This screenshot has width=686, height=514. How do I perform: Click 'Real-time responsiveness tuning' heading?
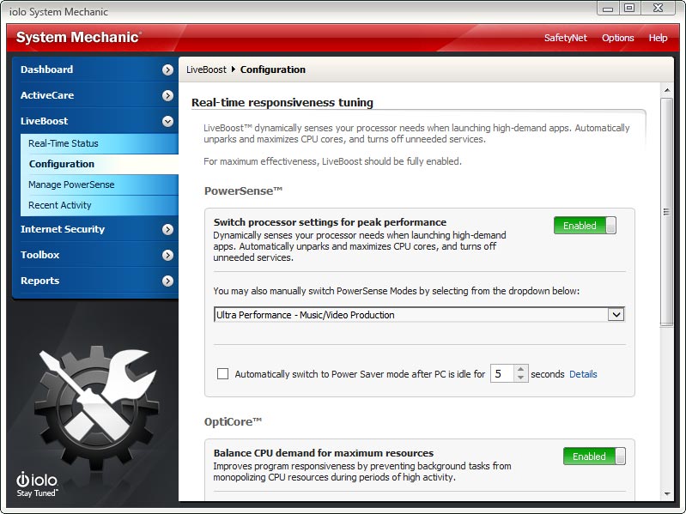point(282,103)
